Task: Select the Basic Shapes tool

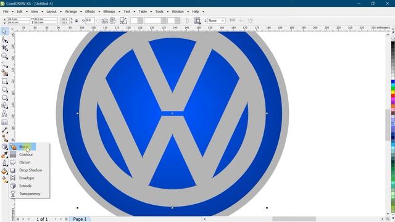Action: (4, 105)
